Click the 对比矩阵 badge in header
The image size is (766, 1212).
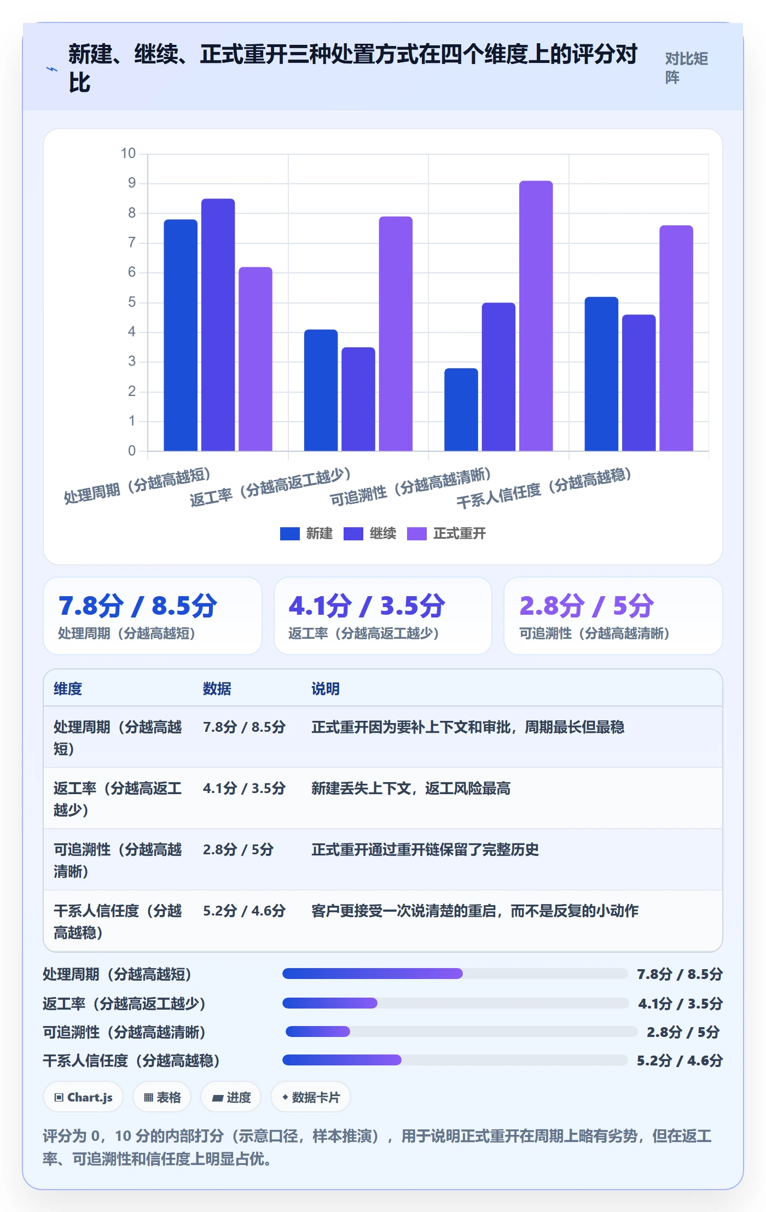pyautogui.click(x=686, y=68)
